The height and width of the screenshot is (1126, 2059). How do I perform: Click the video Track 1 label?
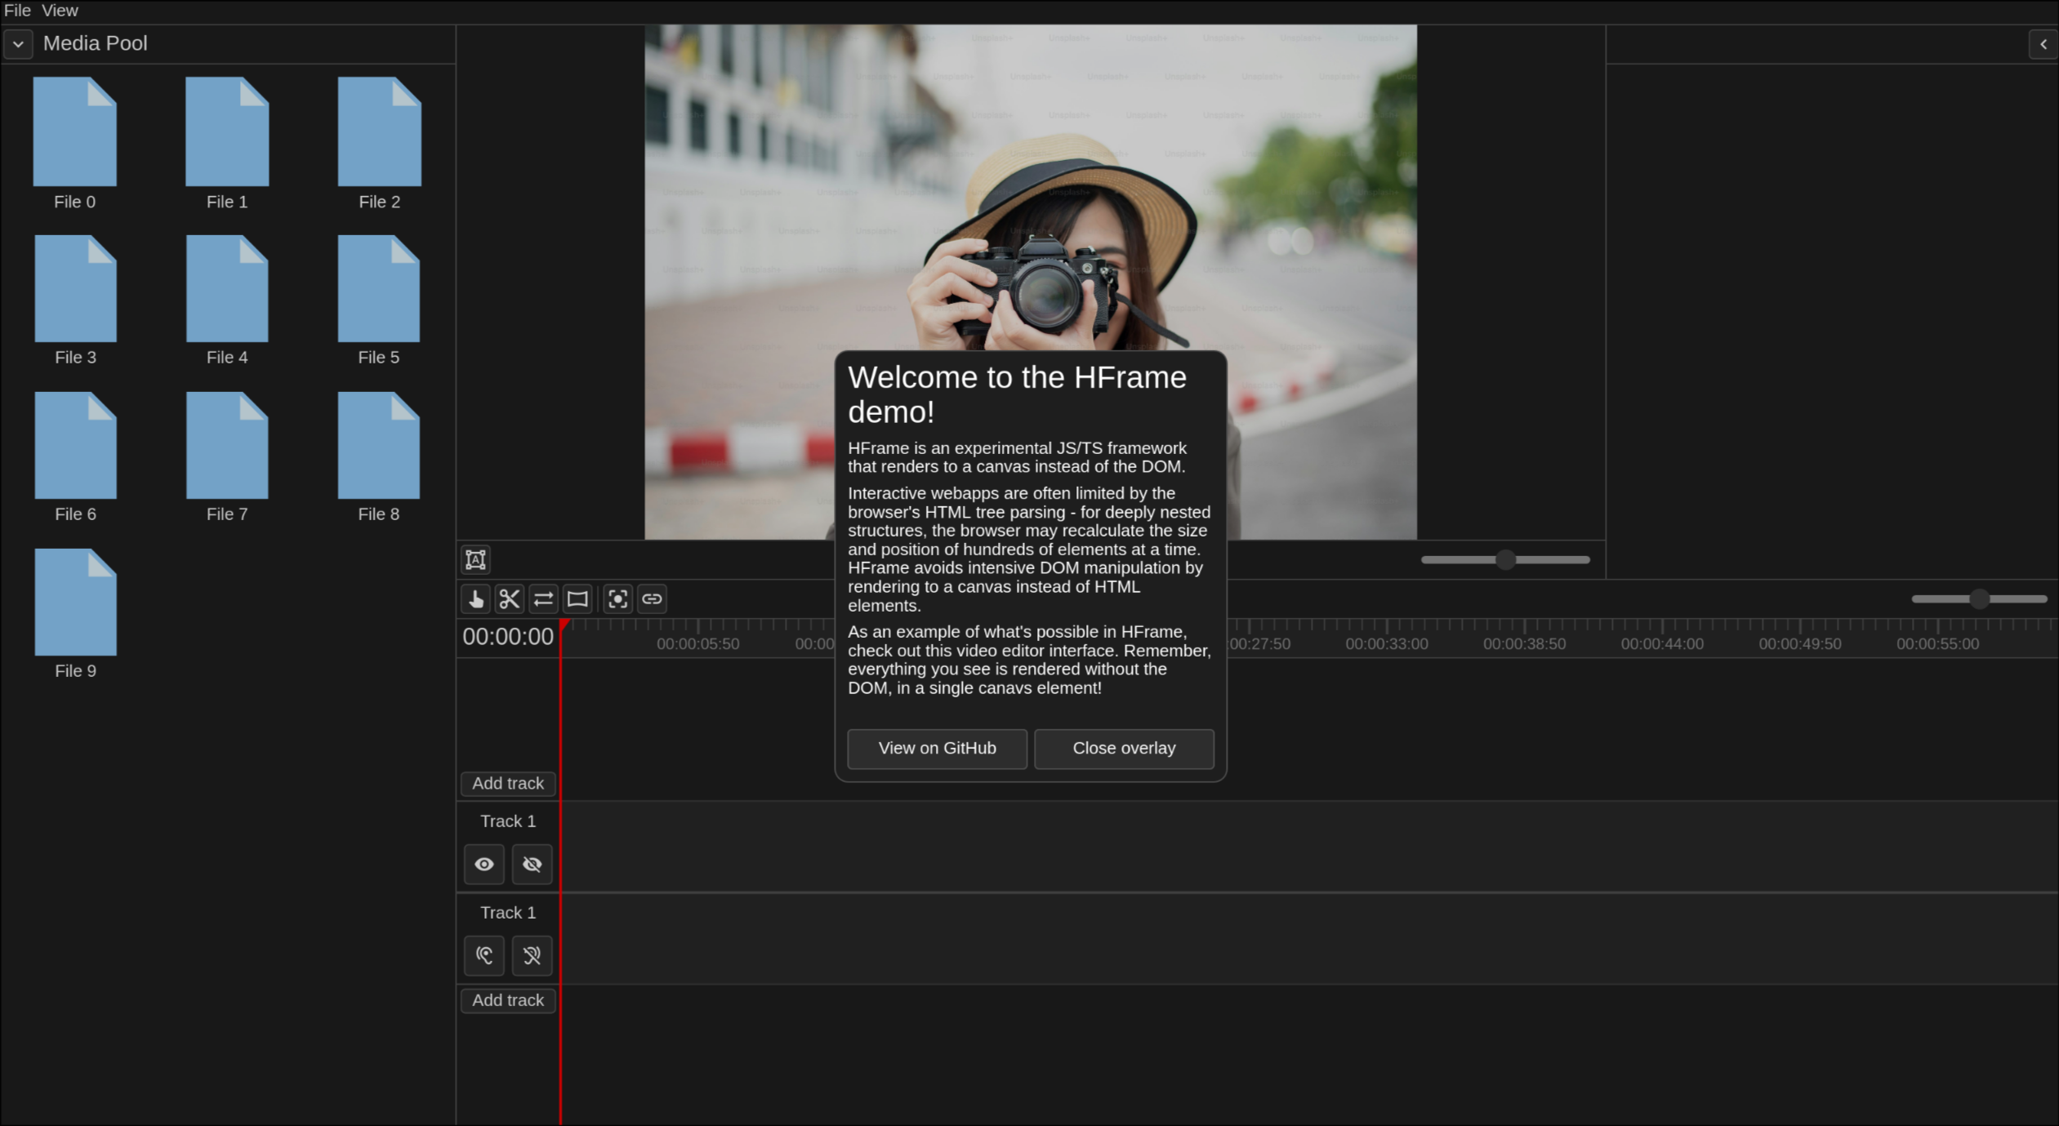point(508,822)
